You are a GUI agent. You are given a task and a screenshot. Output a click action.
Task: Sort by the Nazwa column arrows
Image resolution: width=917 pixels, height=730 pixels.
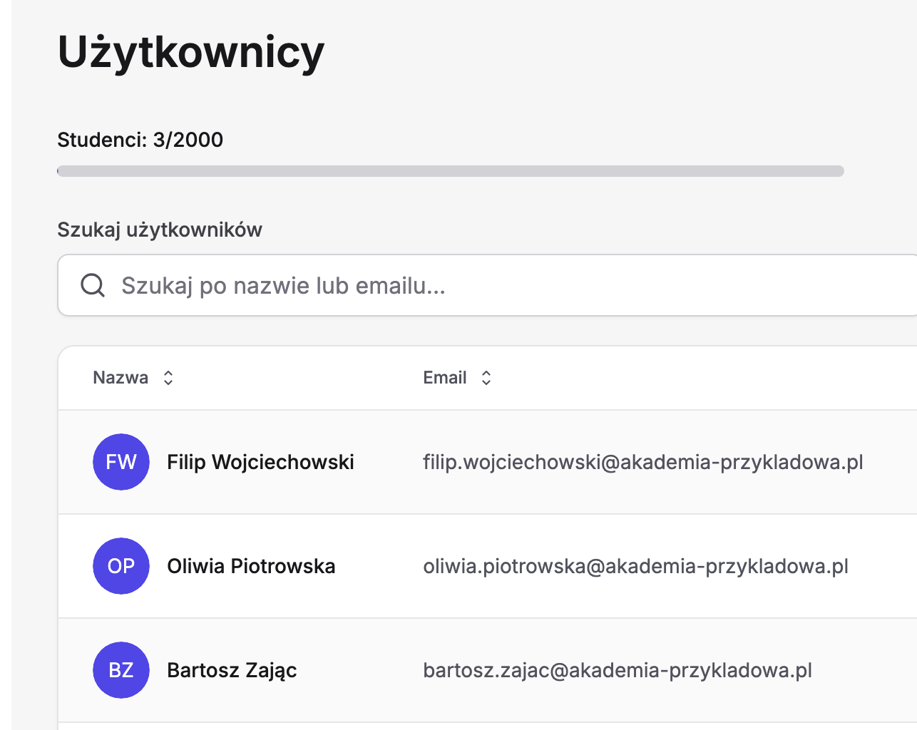168,378
